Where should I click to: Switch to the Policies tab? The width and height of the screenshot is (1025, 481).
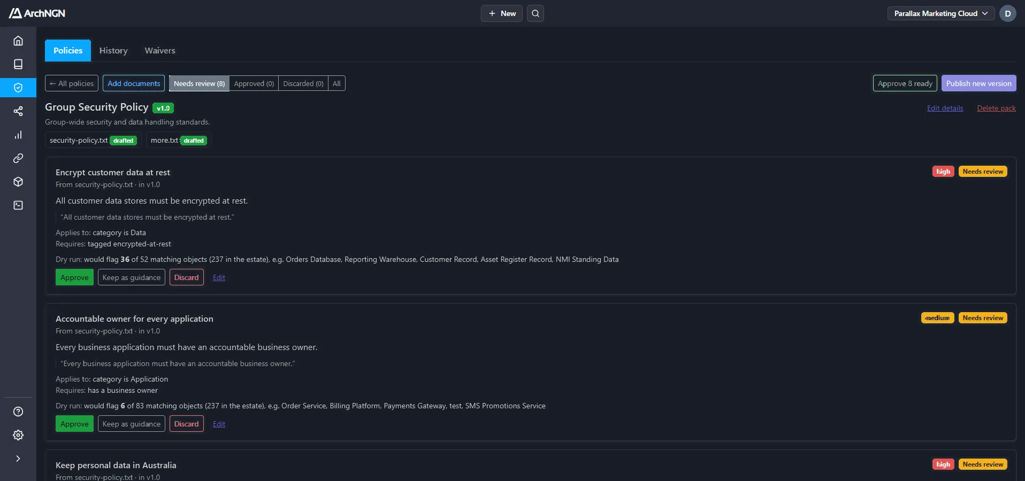tap(68, 51)
